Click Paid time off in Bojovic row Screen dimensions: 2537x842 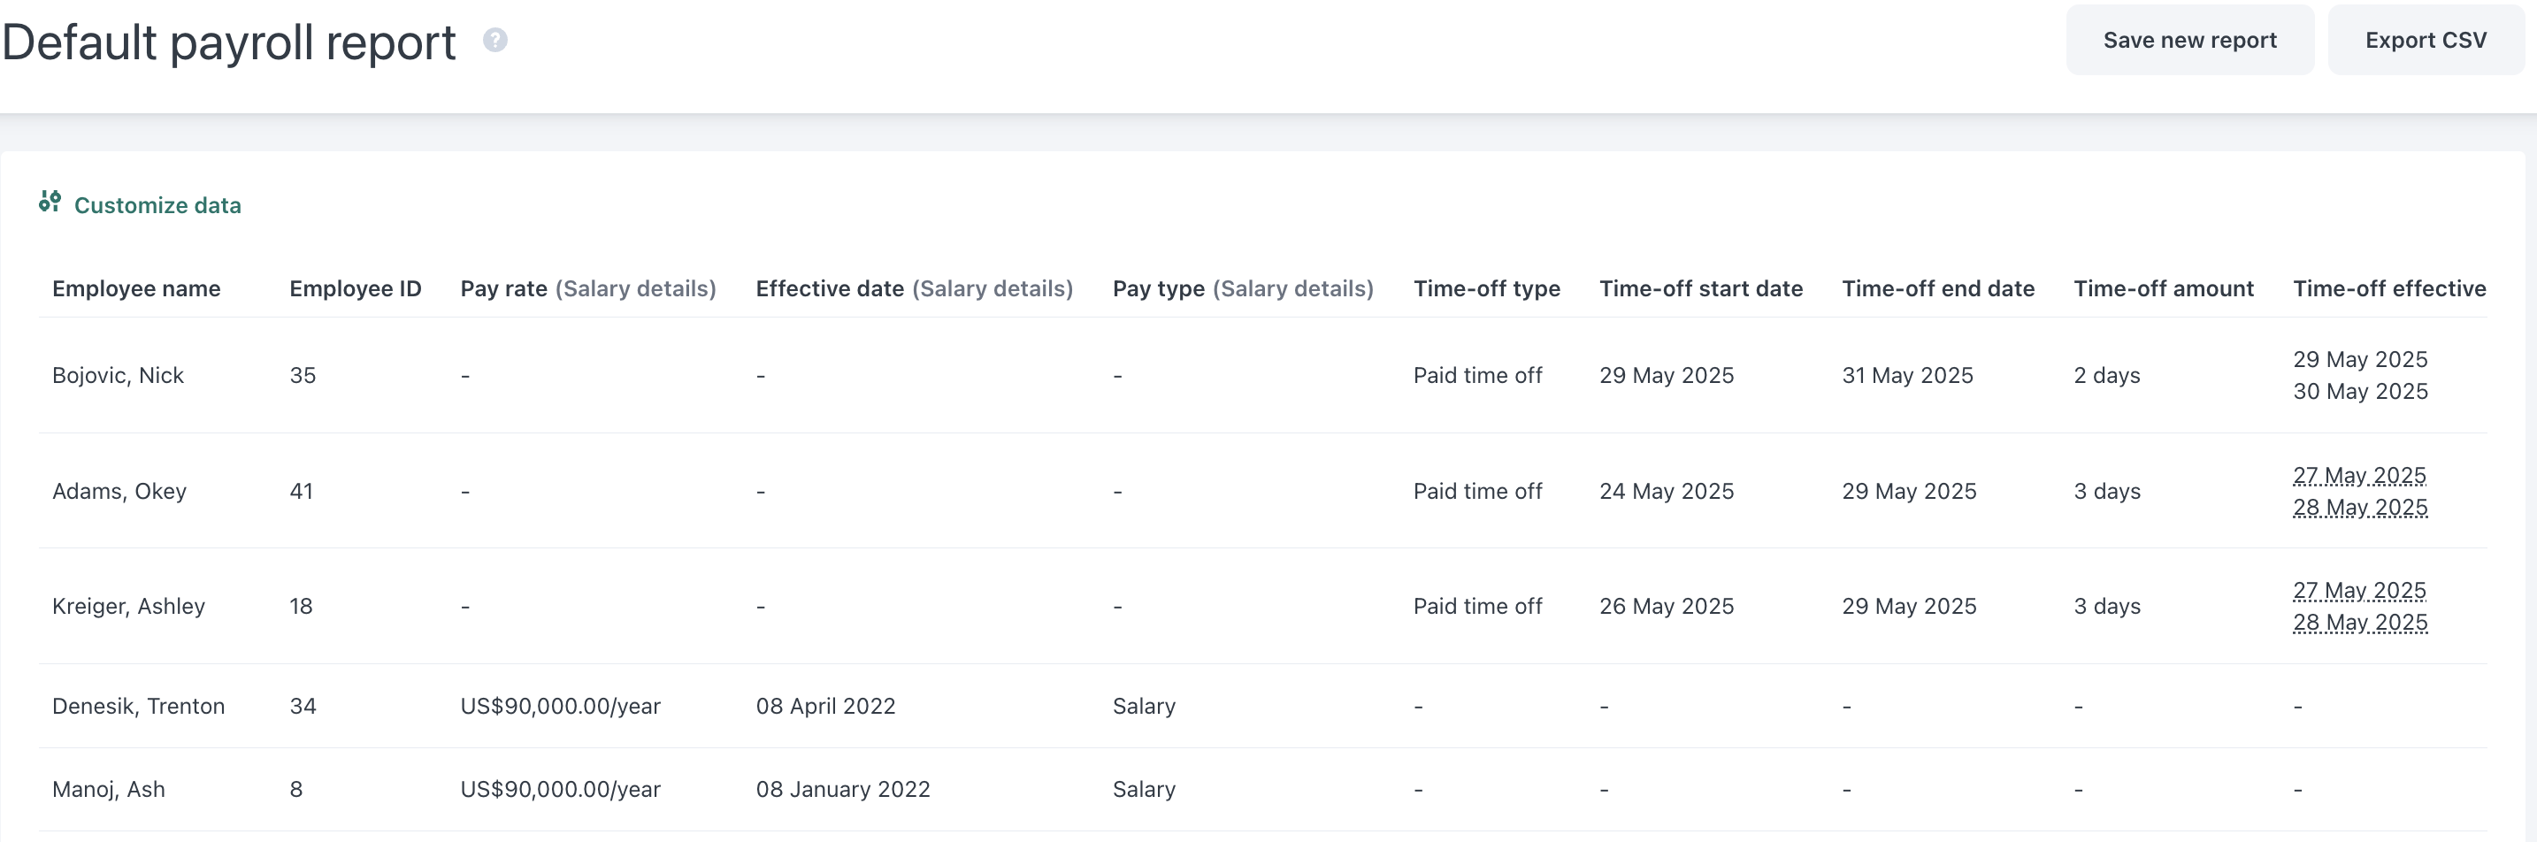click(x=1477, y=375)
